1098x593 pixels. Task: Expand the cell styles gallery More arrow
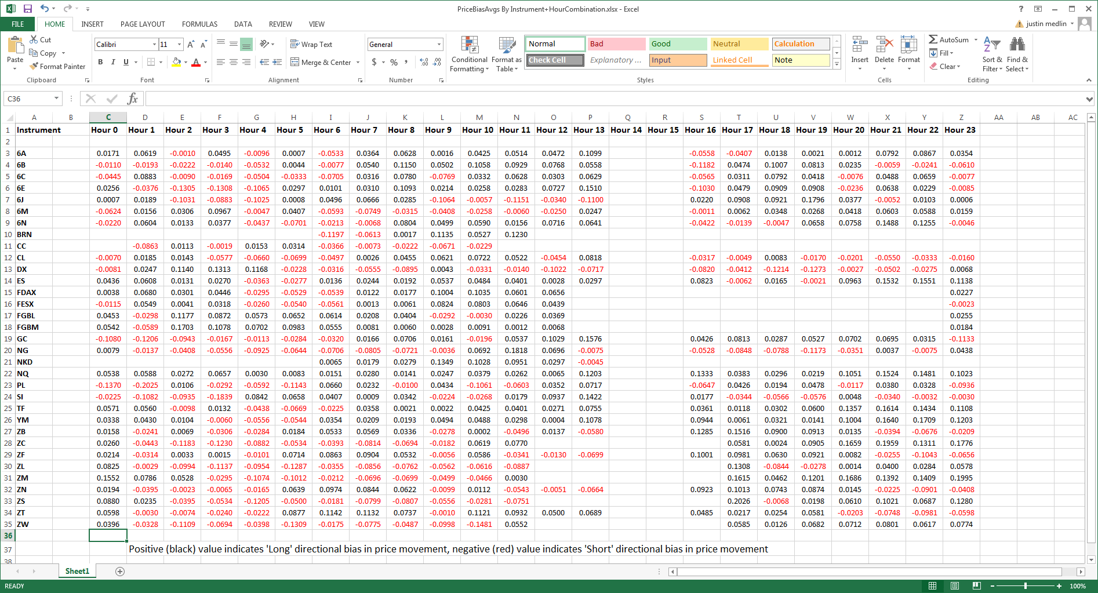pyautogui.click(x=837, y=64)
